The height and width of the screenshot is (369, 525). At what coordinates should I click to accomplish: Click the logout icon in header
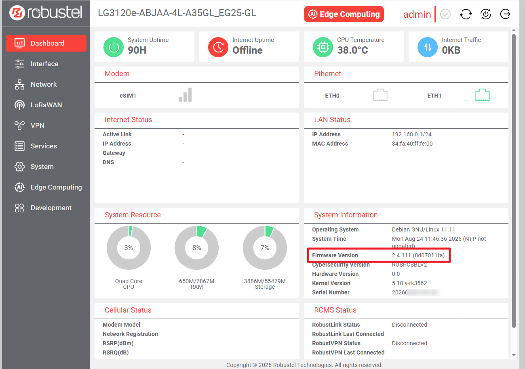pyautogui.click(x=505, y=14)
